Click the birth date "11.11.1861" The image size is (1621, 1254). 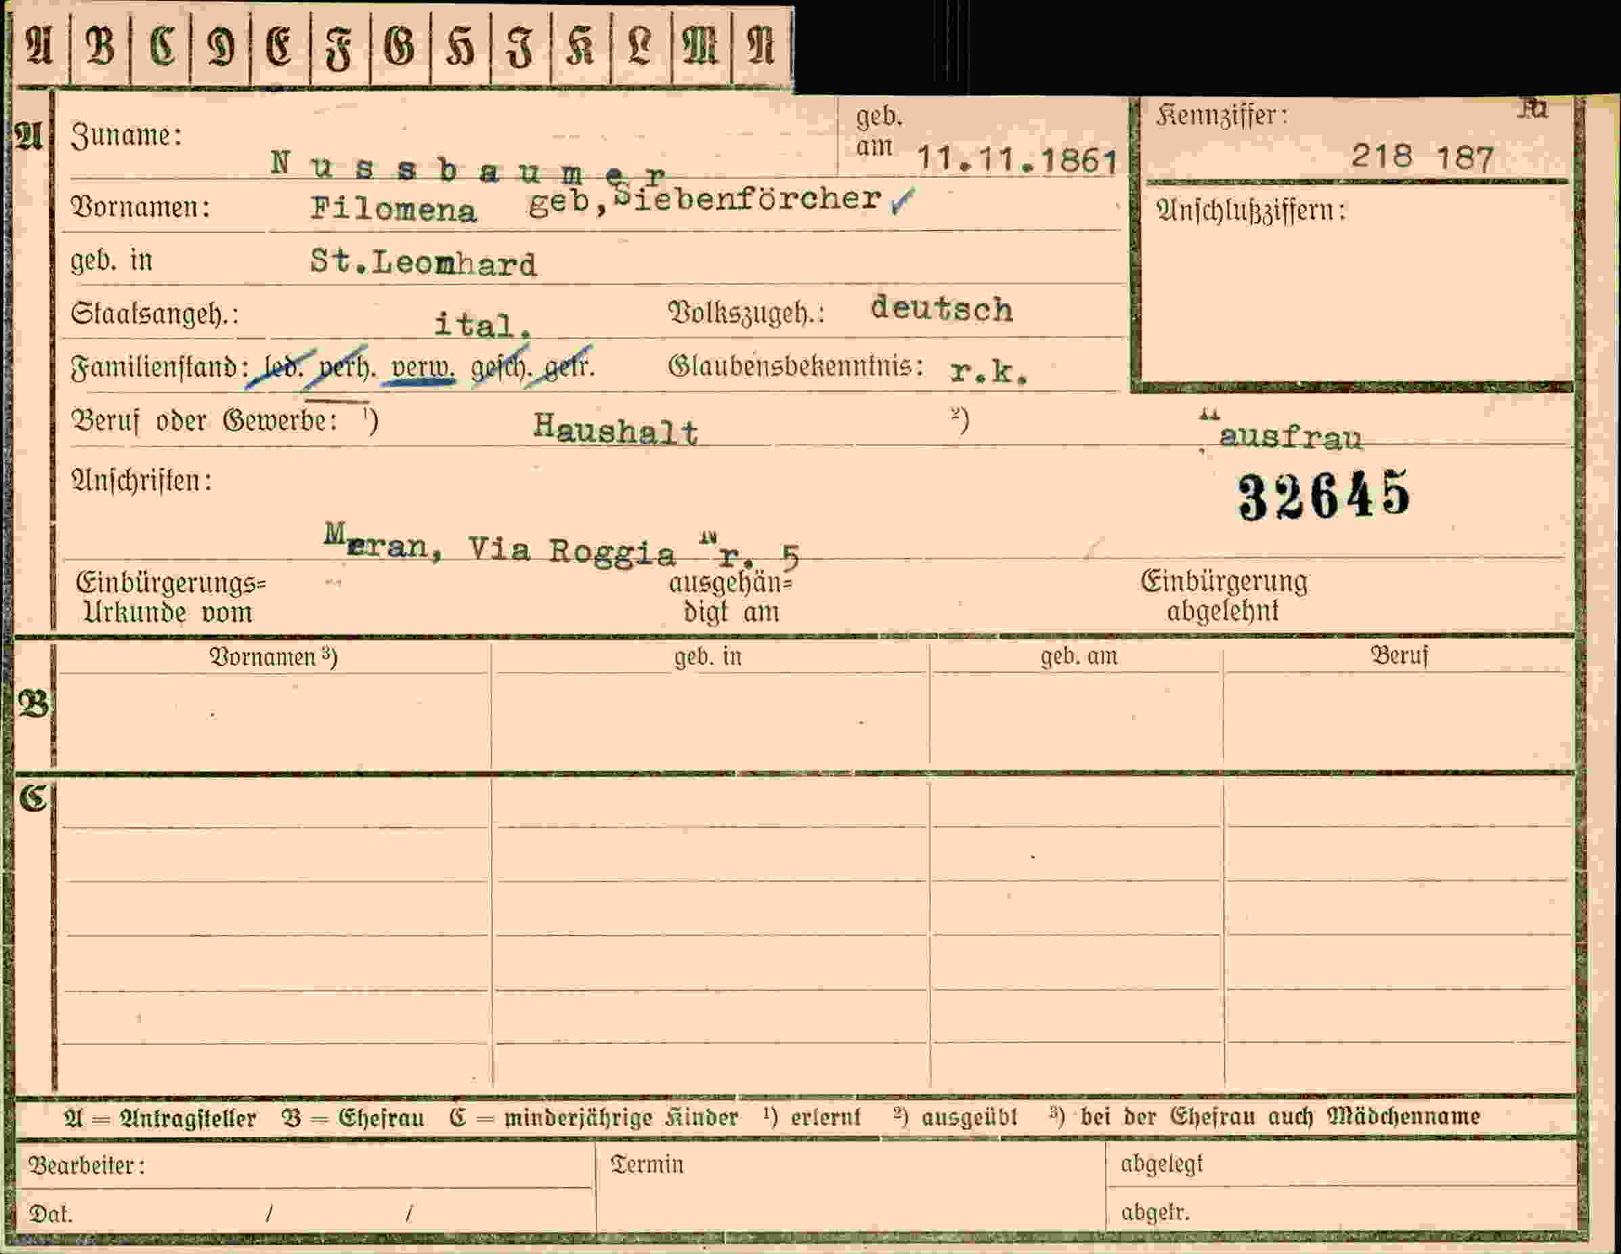click(x=1018, y=160)
